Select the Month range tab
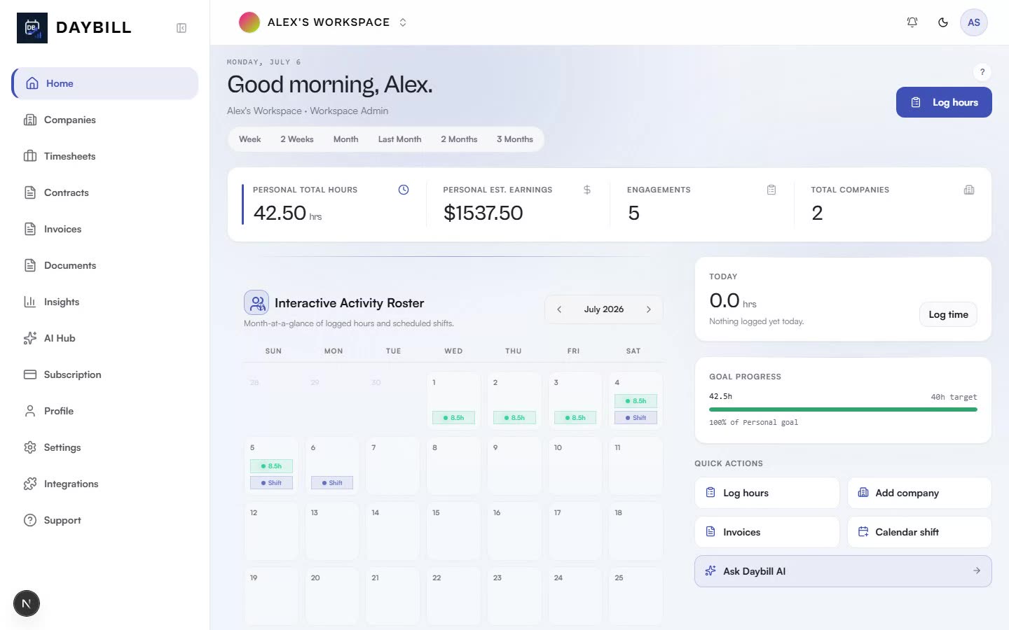Screen dimensions: 1009x630 345,139
